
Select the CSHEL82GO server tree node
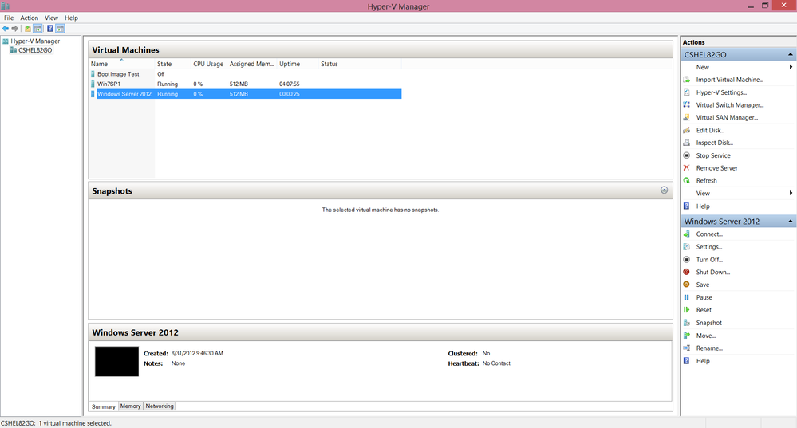tap(35, 50)
